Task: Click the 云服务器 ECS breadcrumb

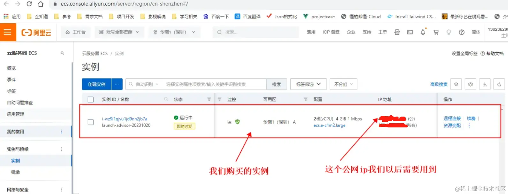Action: click(x=95, y=54)
